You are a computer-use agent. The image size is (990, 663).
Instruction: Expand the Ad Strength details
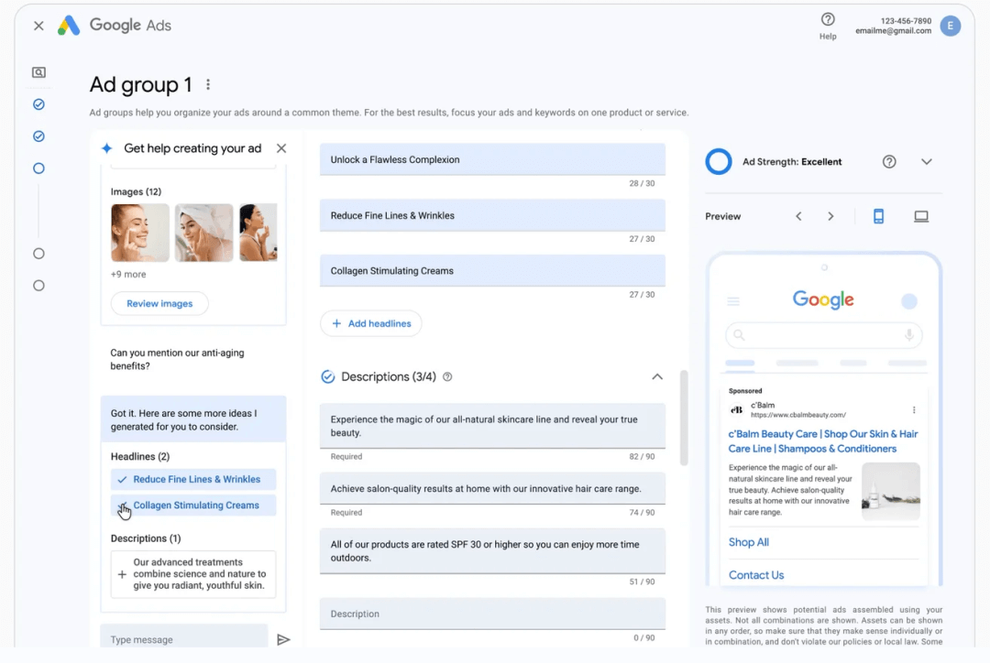tap(926, 162)
